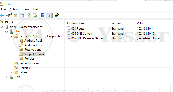Viewport: 173px width, 92px height.
Task: Sort by the Value column header
Action: click(141, 23)
